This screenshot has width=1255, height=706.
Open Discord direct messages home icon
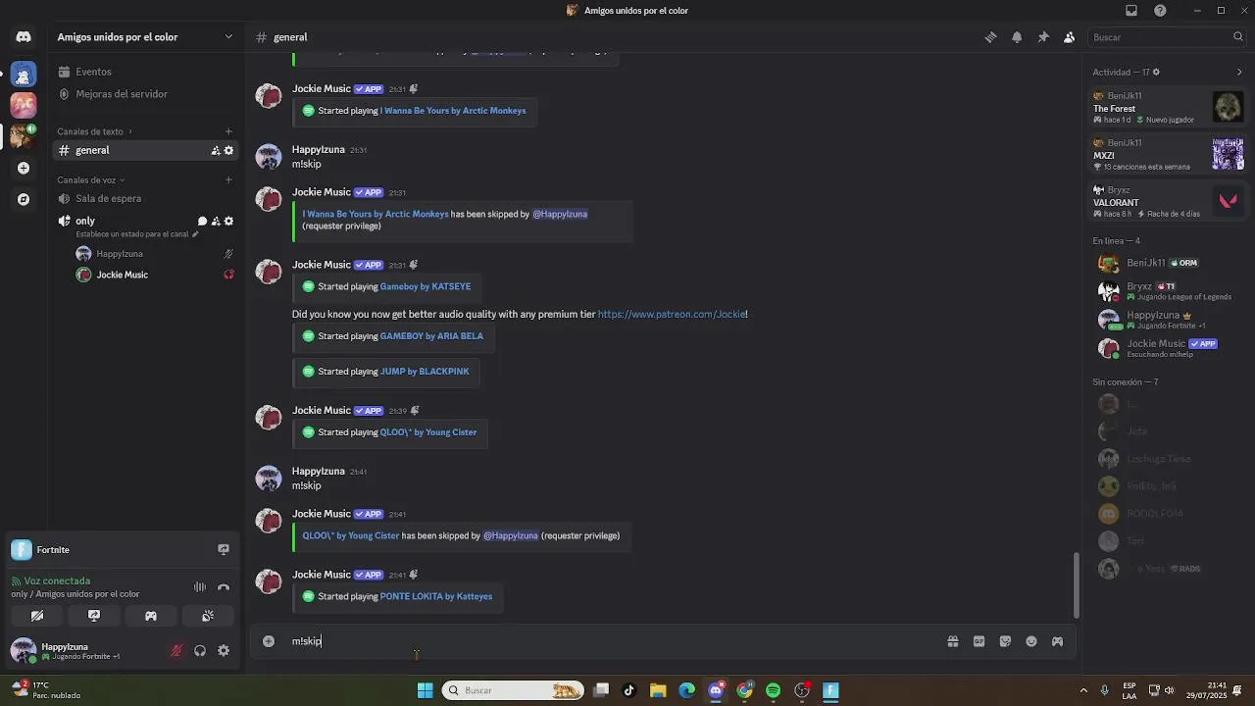click(x=24, y=37)
